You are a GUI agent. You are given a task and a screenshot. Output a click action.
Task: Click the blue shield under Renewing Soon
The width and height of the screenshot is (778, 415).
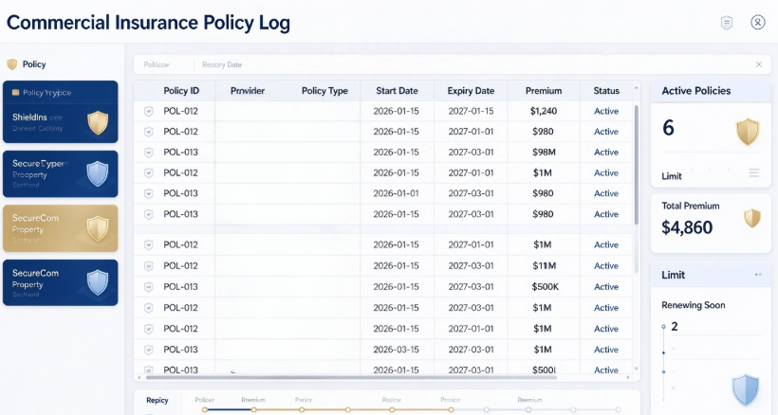click(746, 389)
